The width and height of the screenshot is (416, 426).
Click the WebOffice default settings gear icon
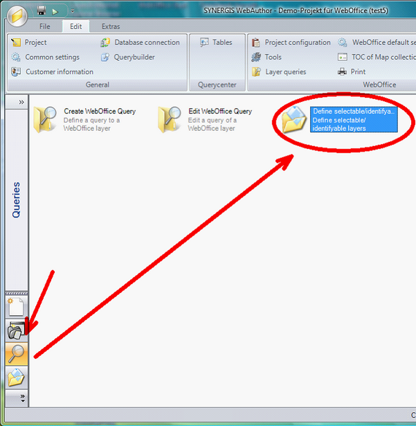pos(342,42)
